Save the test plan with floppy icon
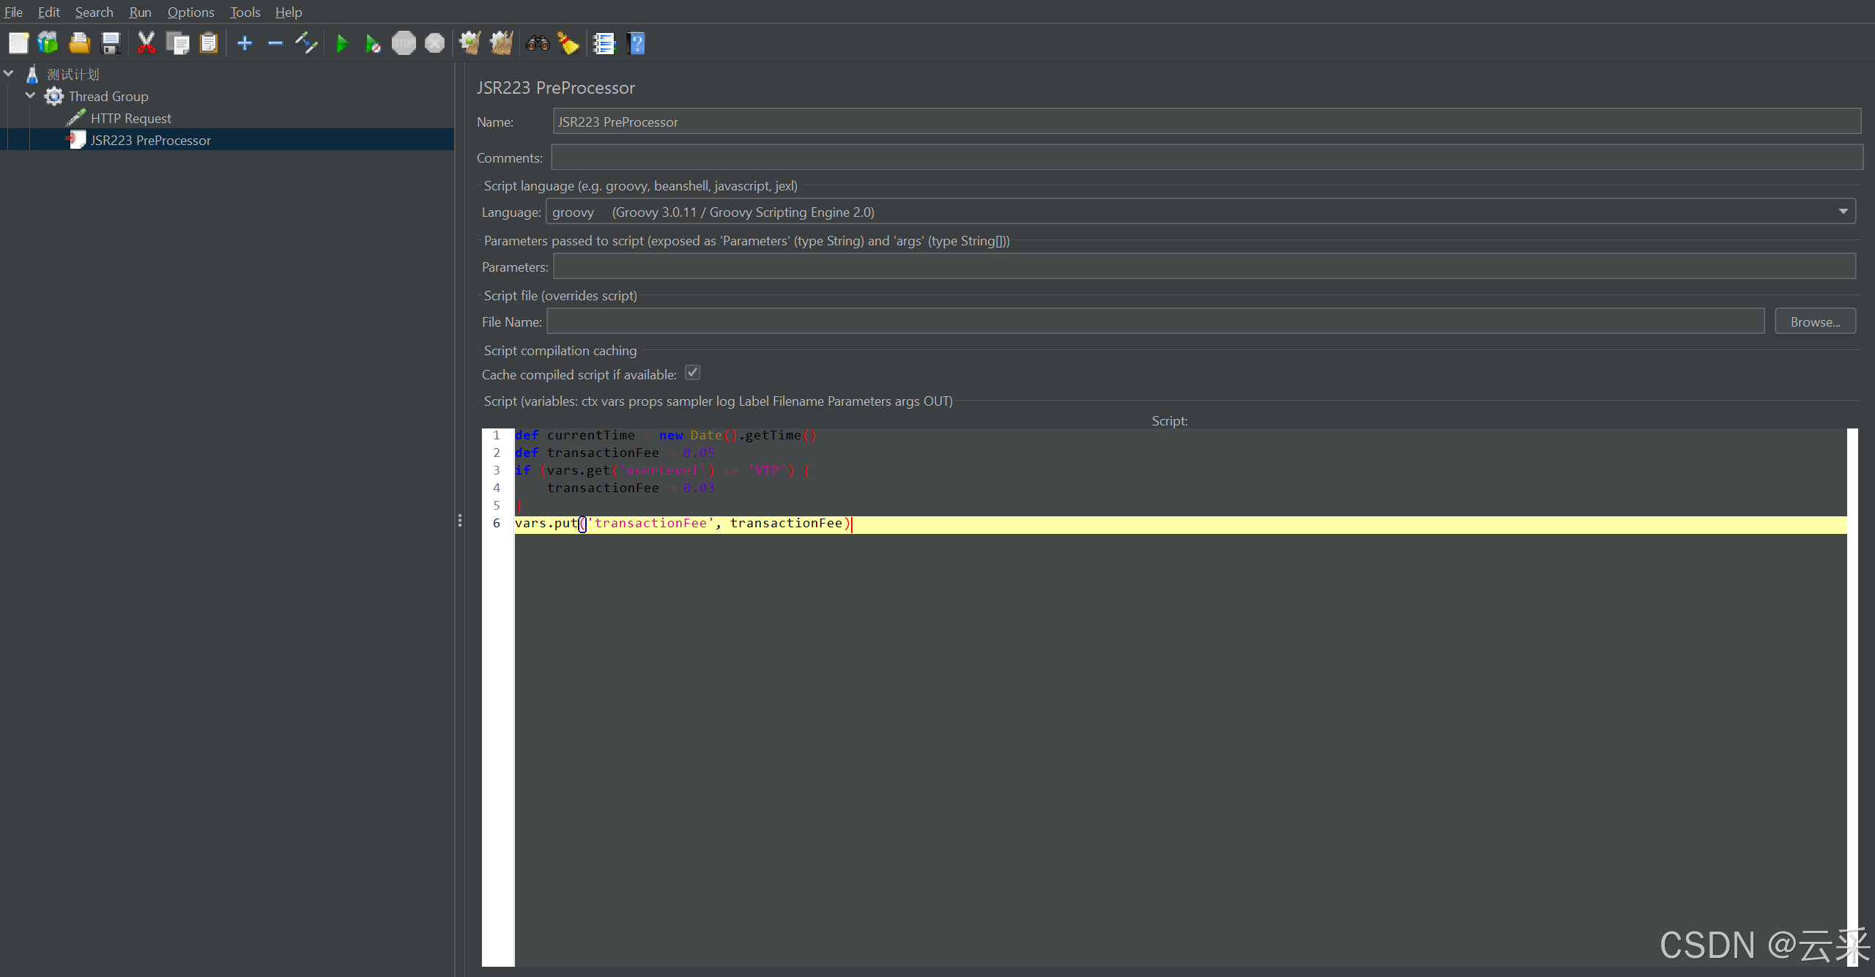 point(111,43)
